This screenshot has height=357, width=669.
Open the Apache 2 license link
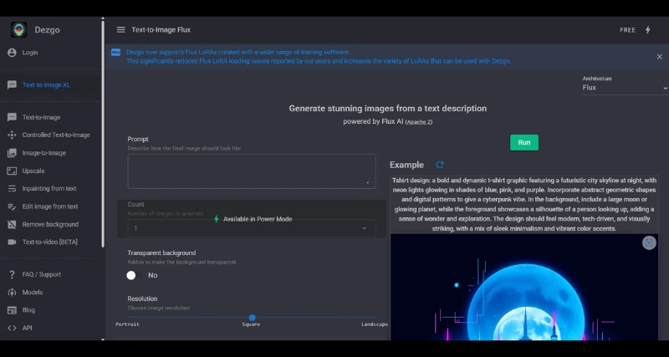(419, 122)
